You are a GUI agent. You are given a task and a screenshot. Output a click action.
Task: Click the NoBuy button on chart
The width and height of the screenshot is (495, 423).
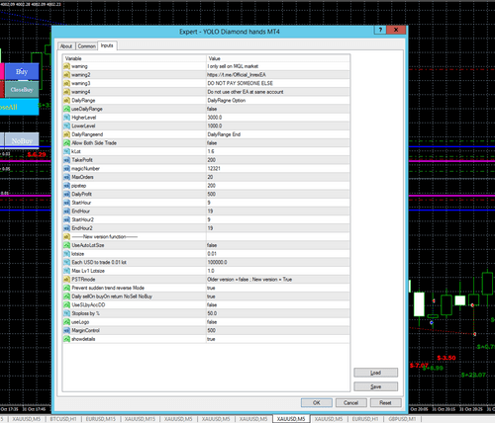coord(22,141)
